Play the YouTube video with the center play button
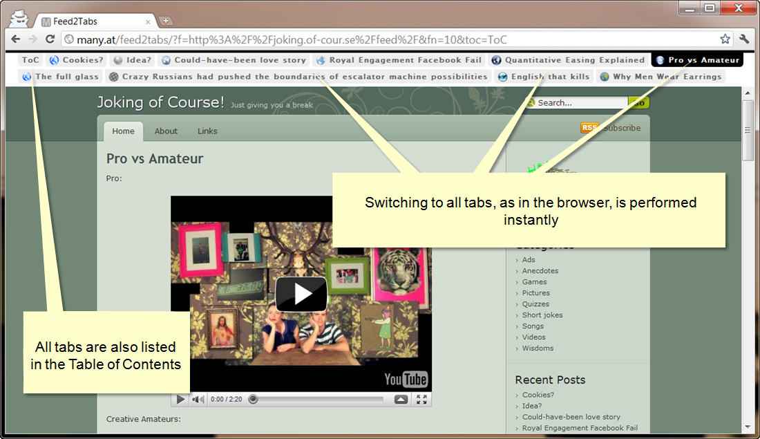760x439 pixels. (301, 294)
